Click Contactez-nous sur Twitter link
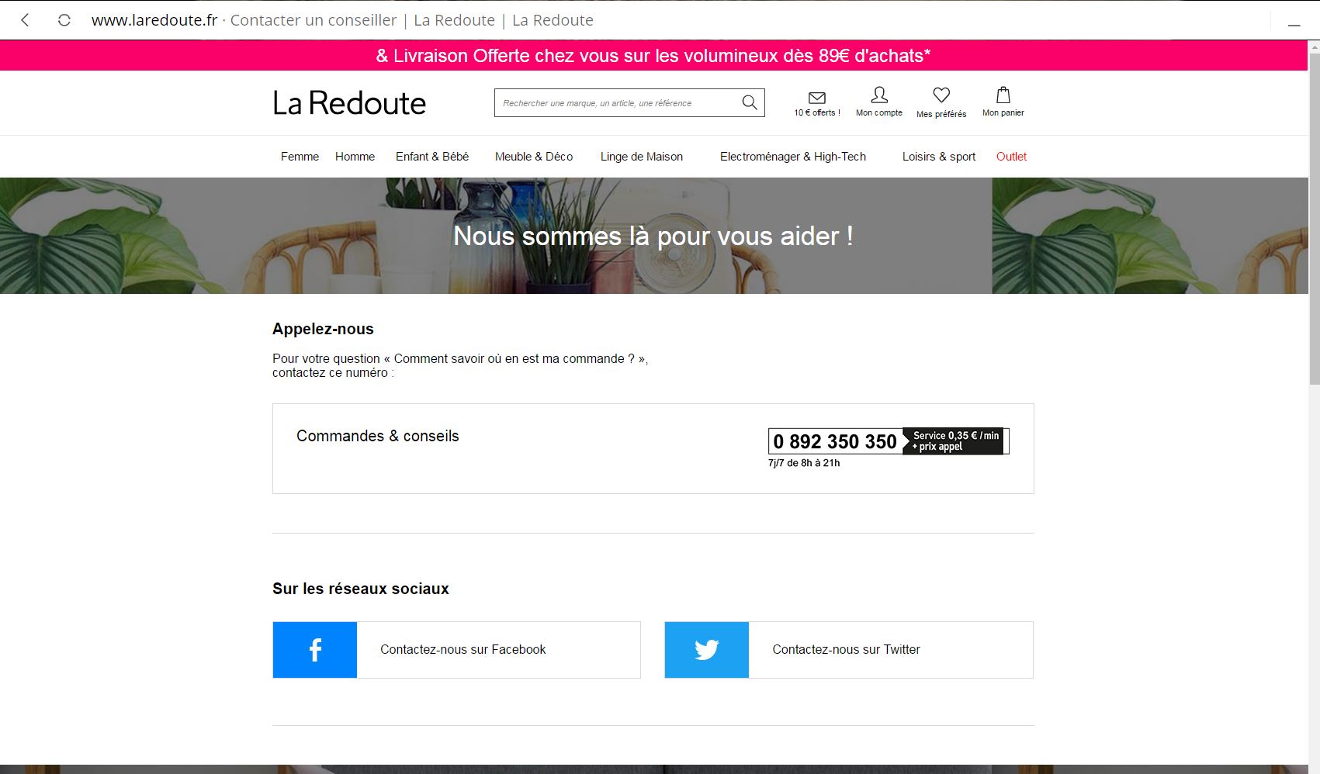The width and height of the screenshot is (1320, 774). 846,650
